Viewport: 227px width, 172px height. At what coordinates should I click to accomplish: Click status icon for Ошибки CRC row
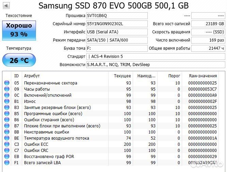pos(7,150)
